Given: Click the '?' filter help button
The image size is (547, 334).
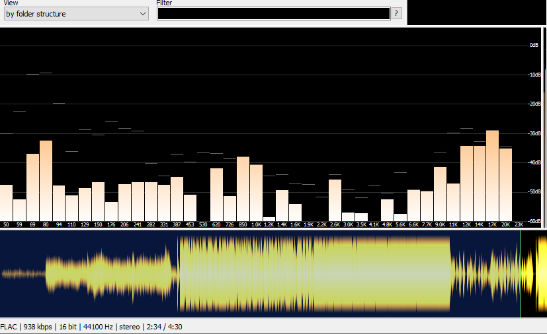Looking at the screenshot, I should point(396,14).
